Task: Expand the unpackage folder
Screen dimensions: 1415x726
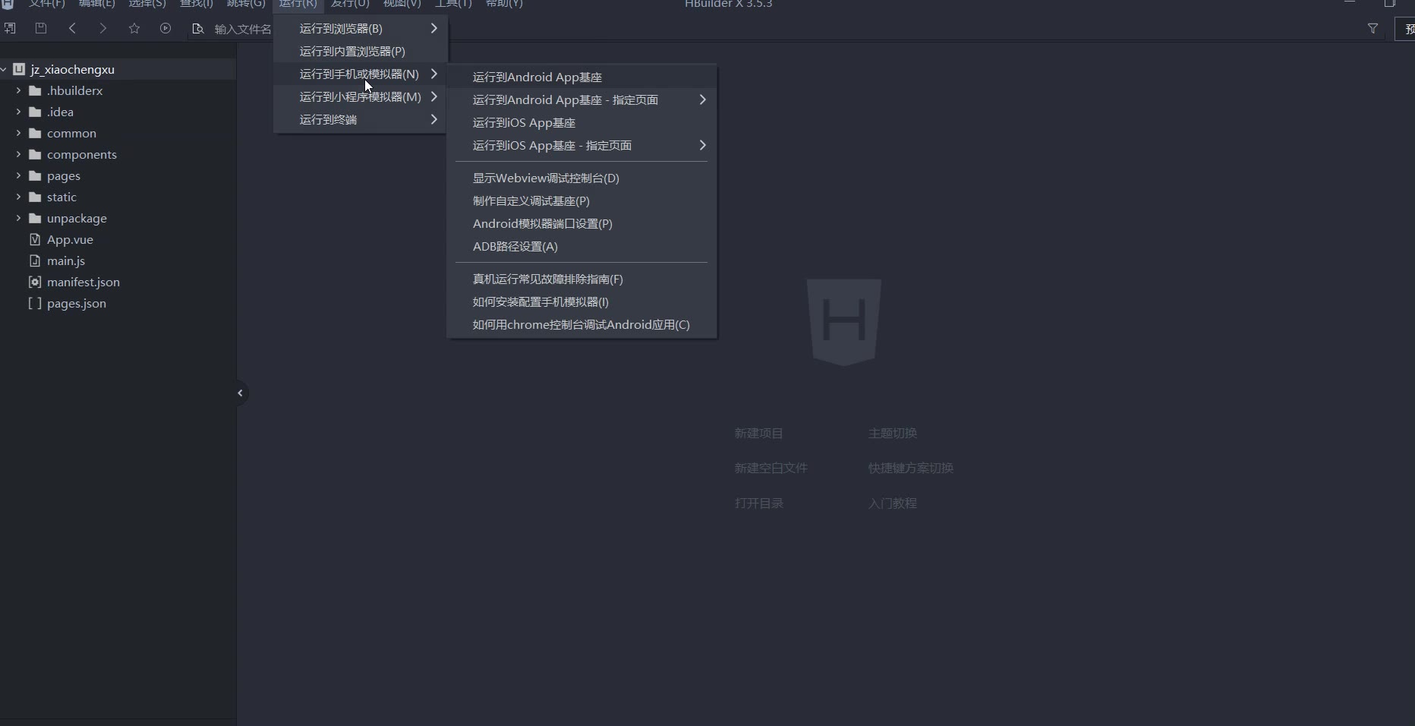Action: (18, 218)
